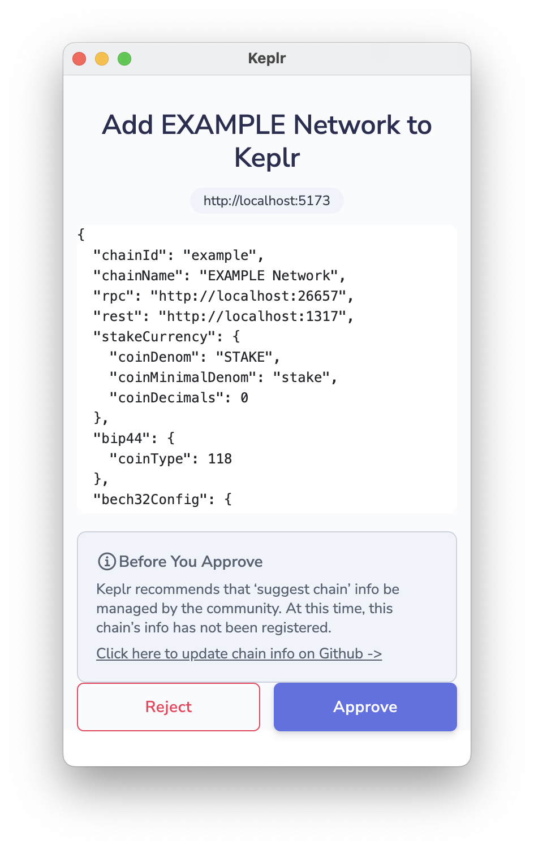The height and width of the screenshot is (850, 534).
Task: Click the "bech32Config" line in the JSON
Action: point(162,500)
